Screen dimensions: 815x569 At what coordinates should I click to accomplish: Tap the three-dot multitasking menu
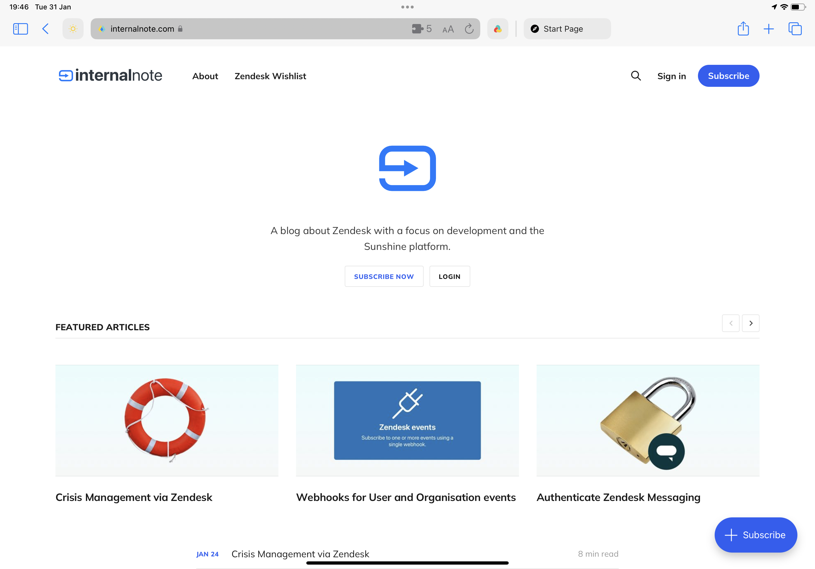[x=407, y=7]
